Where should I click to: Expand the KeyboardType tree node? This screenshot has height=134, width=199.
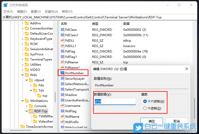pos(22,39)
